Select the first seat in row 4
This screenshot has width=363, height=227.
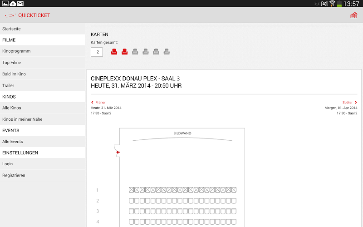click(131, 222)
